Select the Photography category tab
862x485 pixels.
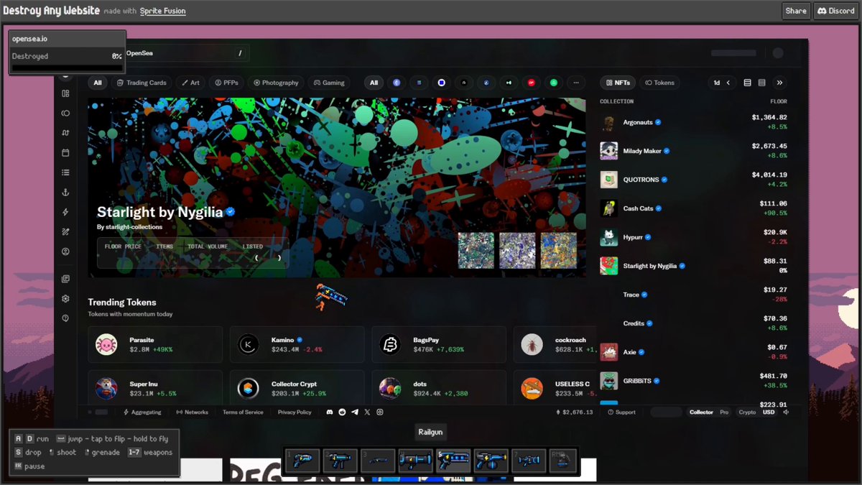[x=276, y=83]
